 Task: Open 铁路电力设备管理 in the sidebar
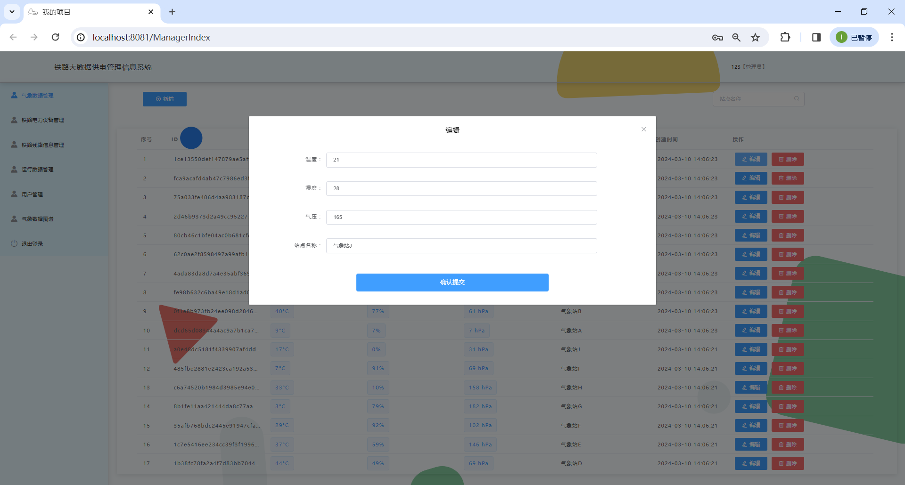(42, 120)
